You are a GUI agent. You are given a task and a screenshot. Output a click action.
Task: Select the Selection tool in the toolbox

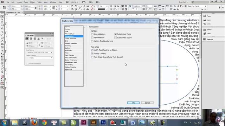pyautogui.click(x=2, y=16)
